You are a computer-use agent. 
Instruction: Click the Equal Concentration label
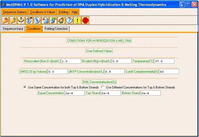[51, 93]
